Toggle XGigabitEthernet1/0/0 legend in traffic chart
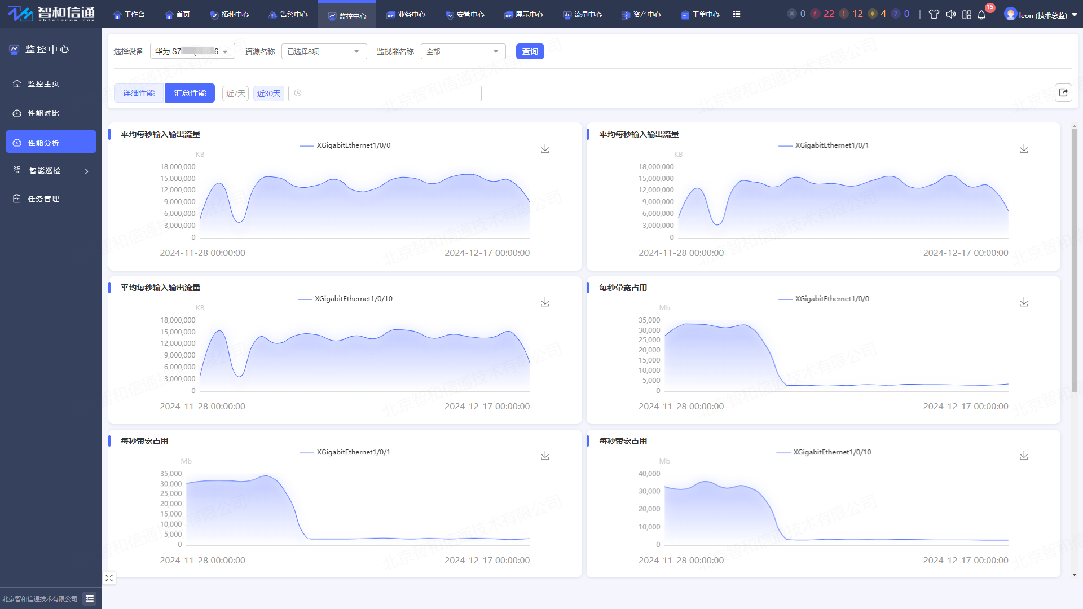The width and height of the screenshot is (1083, 609). click(345, 145)
